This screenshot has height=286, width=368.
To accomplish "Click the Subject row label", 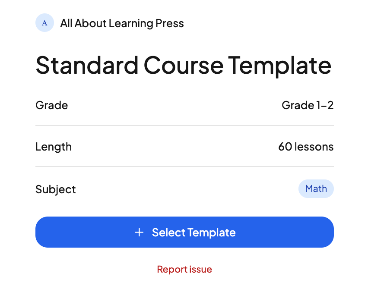I will point(56,189).
